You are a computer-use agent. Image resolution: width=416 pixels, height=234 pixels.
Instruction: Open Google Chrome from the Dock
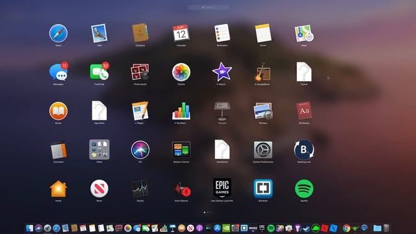pyautogui.click(x=346, y=228)
